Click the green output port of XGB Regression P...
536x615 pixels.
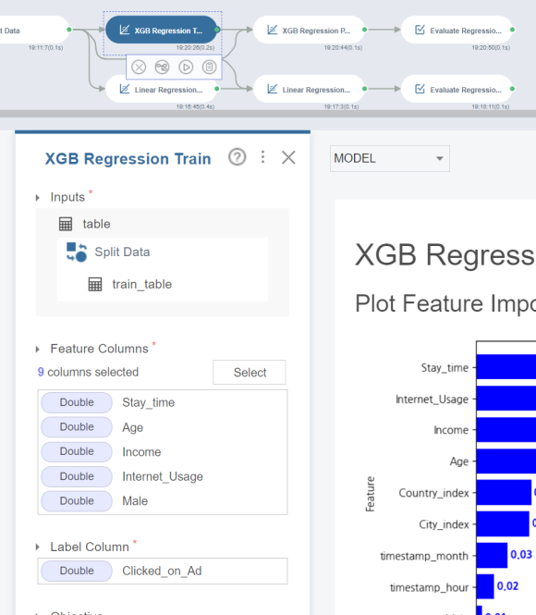coord(365,30)
